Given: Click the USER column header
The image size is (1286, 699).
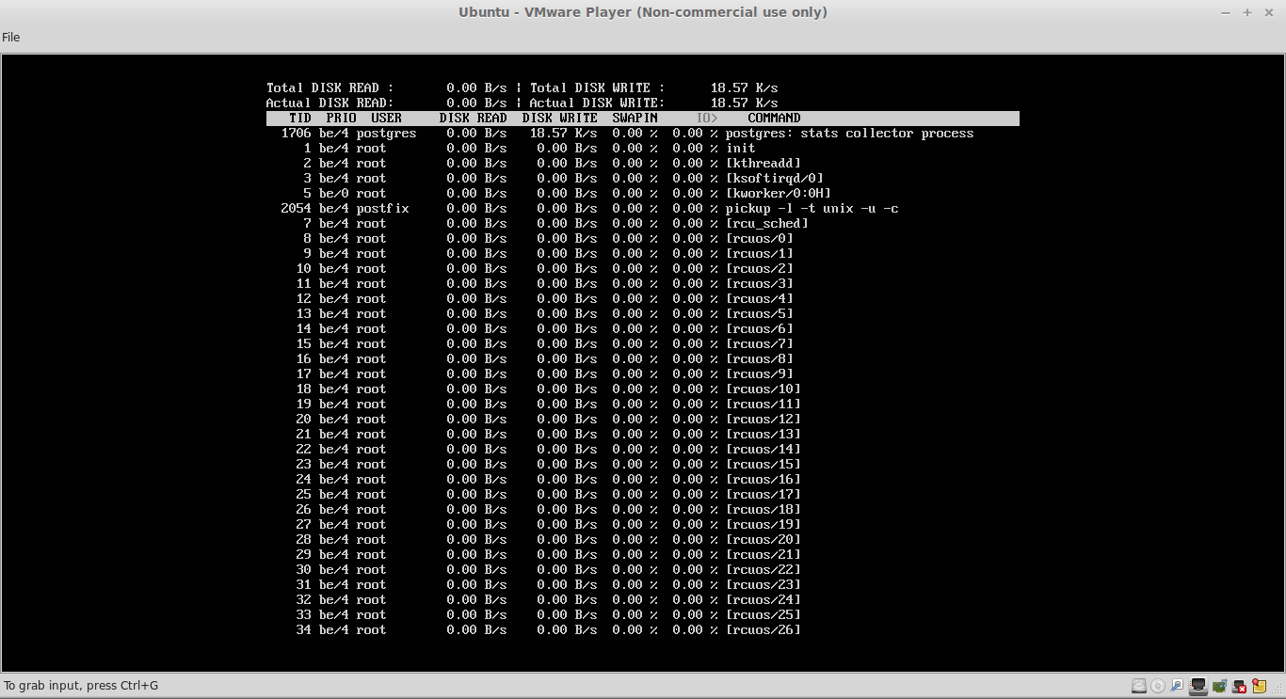Looking at the screenshot, I should pyautogui.click(x=387, y=119).
